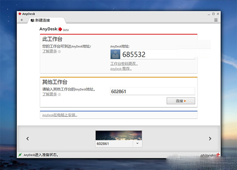Click the AnyDesk title bar logo icon

[20, 14]
